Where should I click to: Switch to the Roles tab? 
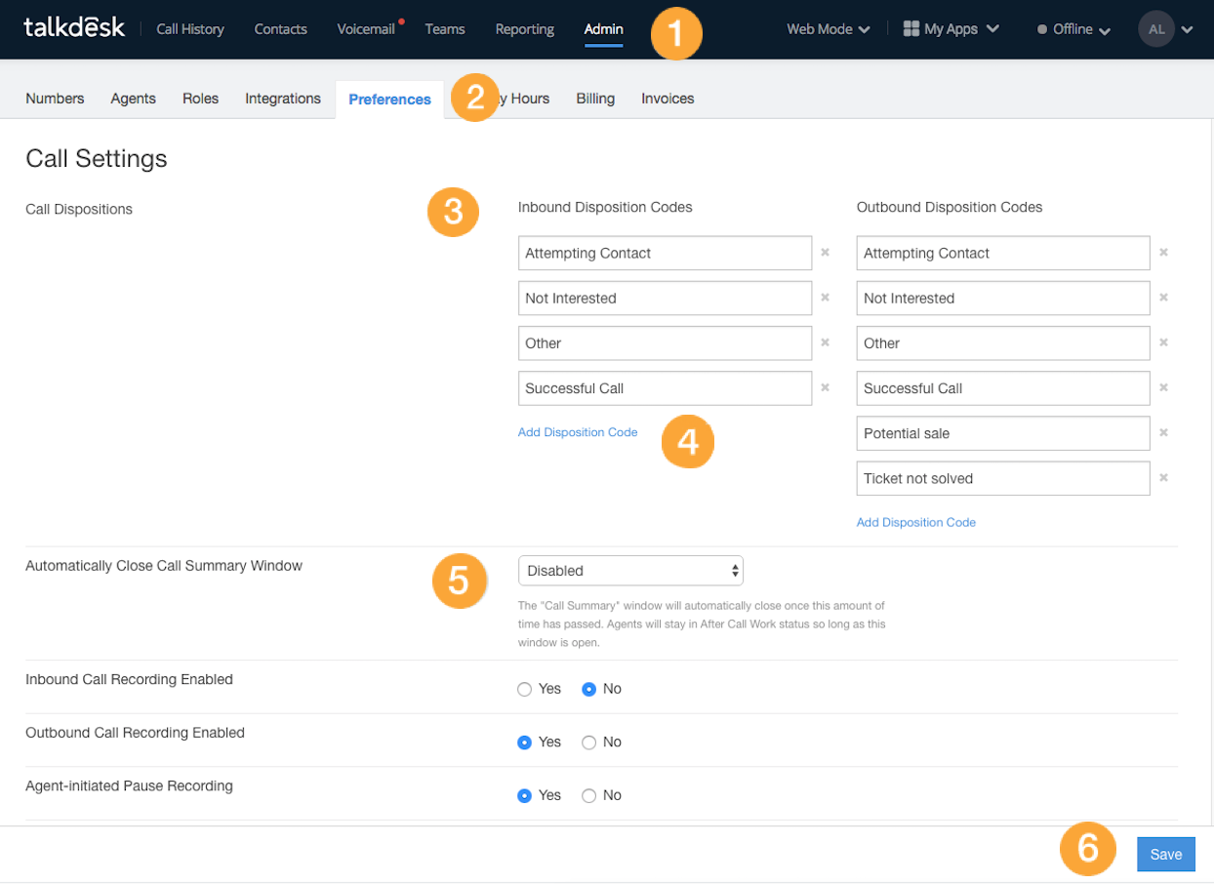pos(200,99)
